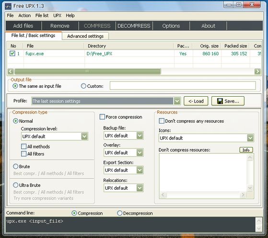Click up arrow in resources list scrollbar

(250, 158)
